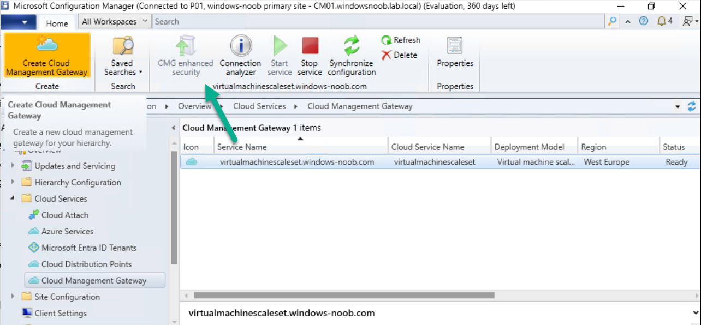The width and height of the screenshot is (701, 325).
Task: Open Azure Services in the navigation tree
Action: point(67,232)
